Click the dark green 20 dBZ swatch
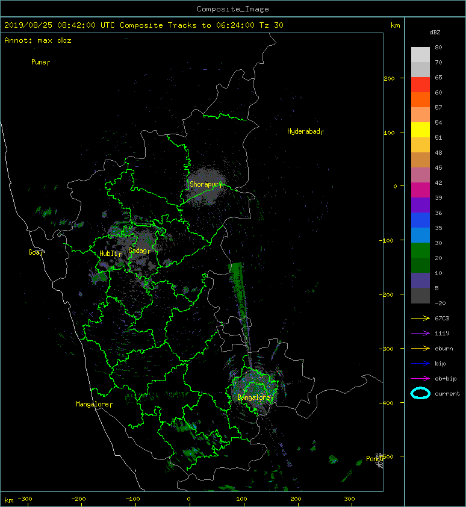 pyautogui.click(x=420, y=265)
